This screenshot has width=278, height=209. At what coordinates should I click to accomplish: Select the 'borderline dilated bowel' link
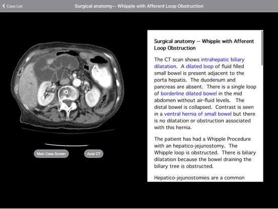[x=189, y=93]
